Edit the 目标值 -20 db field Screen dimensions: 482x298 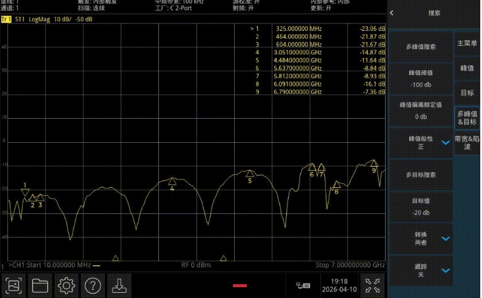421,207
